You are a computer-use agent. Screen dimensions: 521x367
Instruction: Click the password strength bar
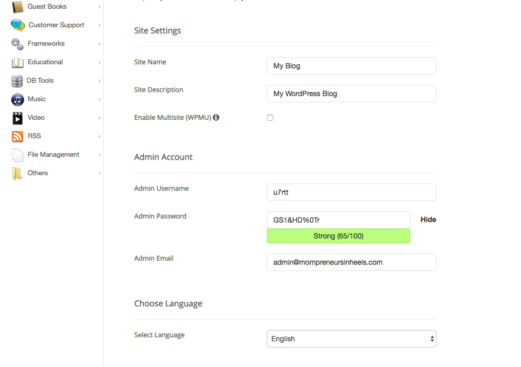(x=338, y=236)
